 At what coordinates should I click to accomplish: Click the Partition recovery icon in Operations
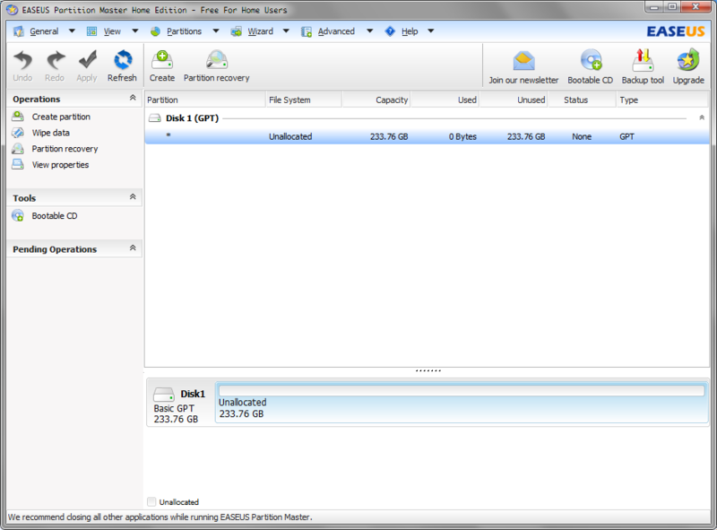pos(18,148)
